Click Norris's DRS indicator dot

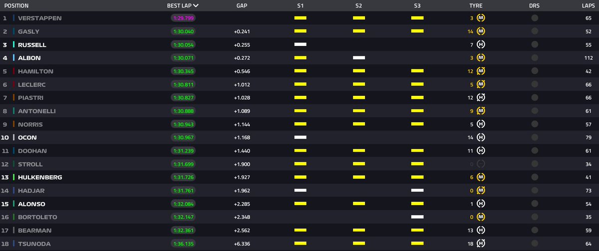(535, 124)
